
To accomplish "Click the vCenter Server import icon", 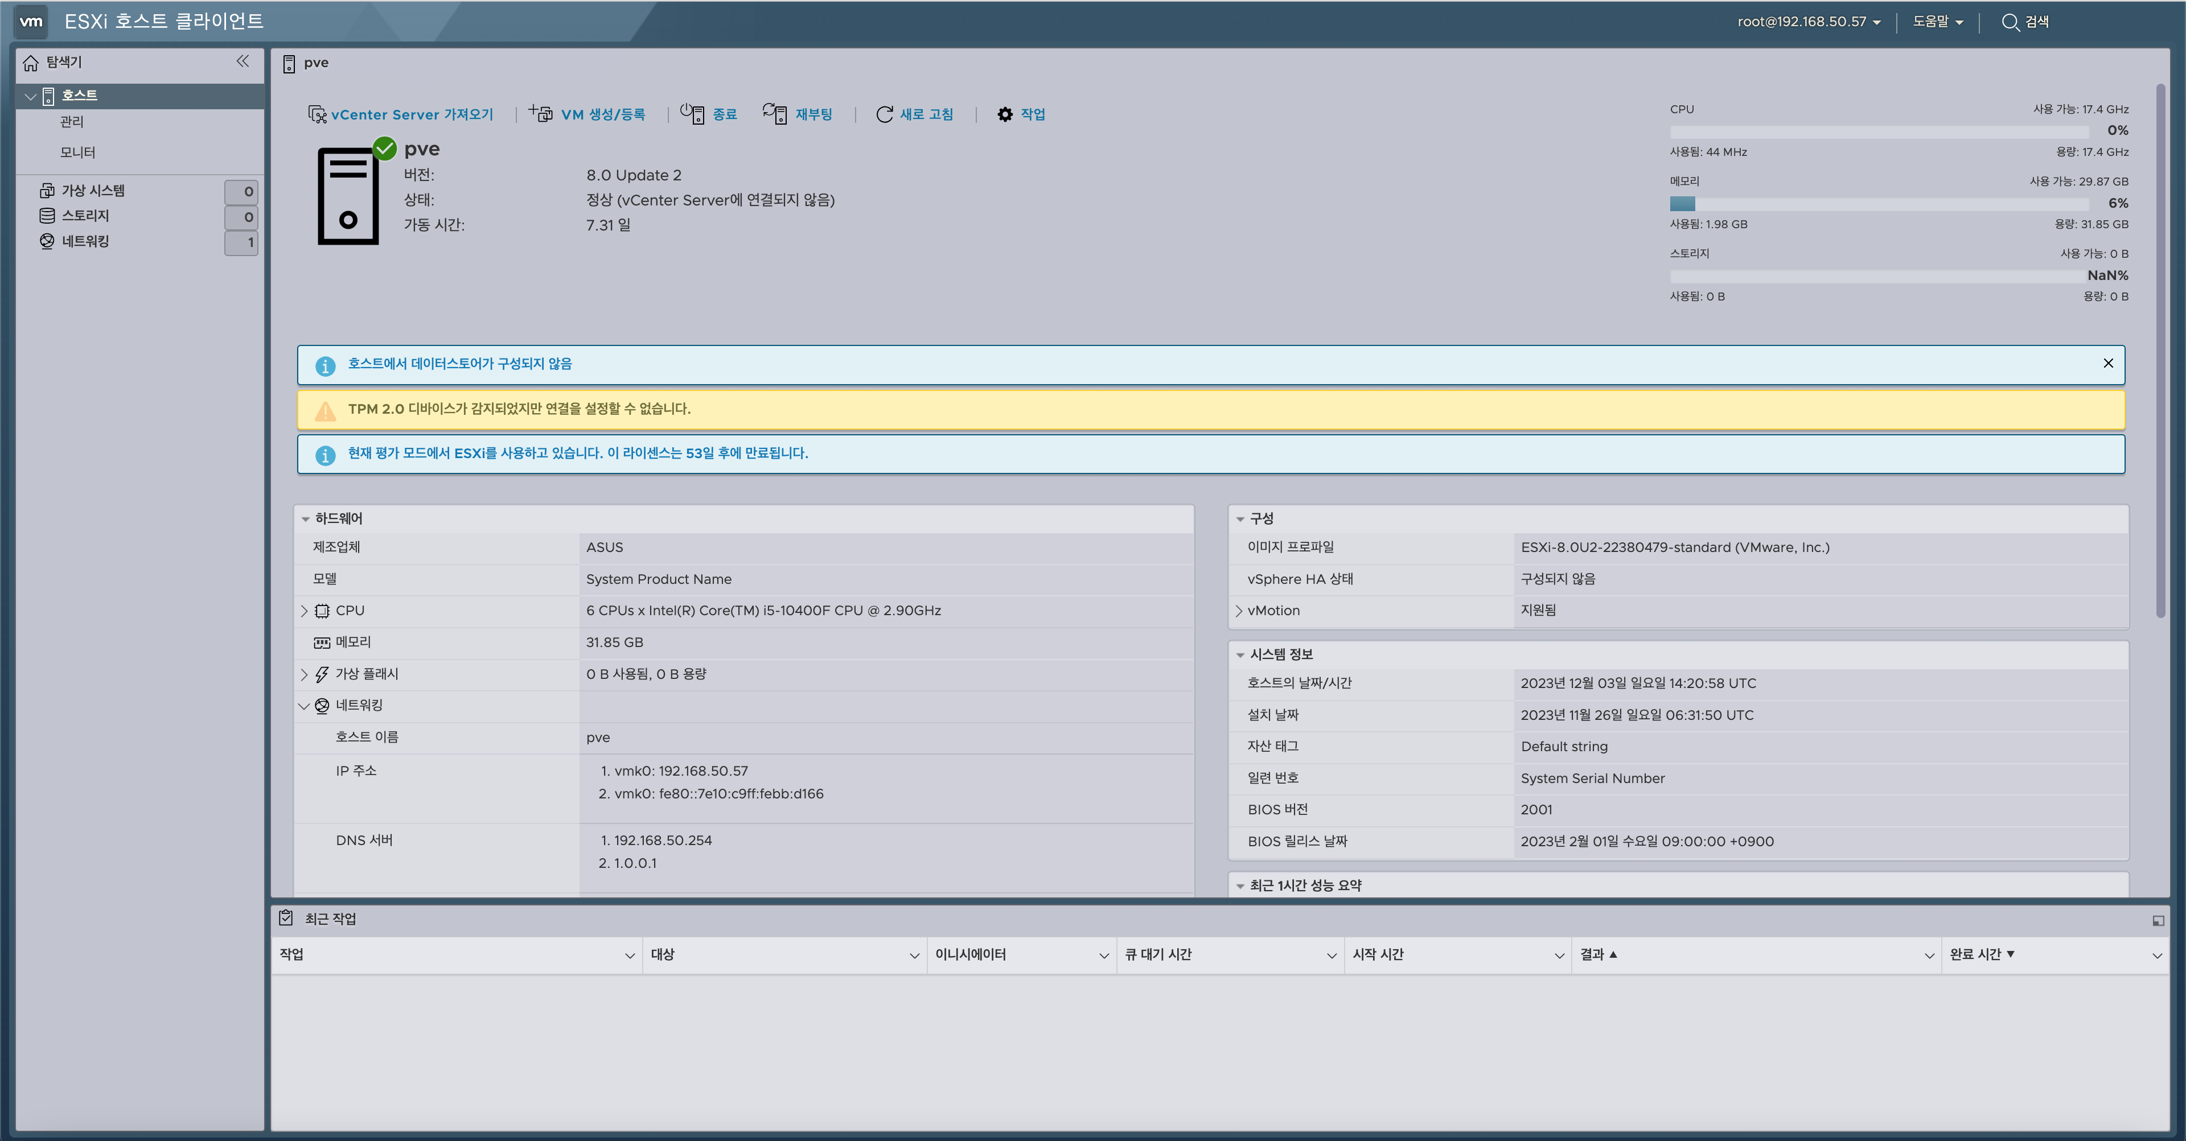I will pyautogui.click(x=317, y=114).
